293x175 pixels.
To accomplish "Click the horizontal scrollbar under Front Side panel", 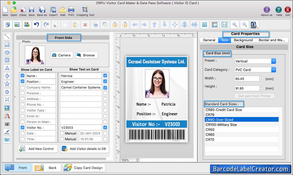I will point(61,159).
